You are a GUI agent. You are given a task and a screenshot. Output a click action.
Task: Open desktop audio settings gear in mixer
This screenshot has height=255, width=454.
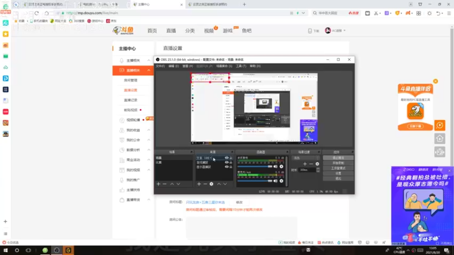pos(281,167)
